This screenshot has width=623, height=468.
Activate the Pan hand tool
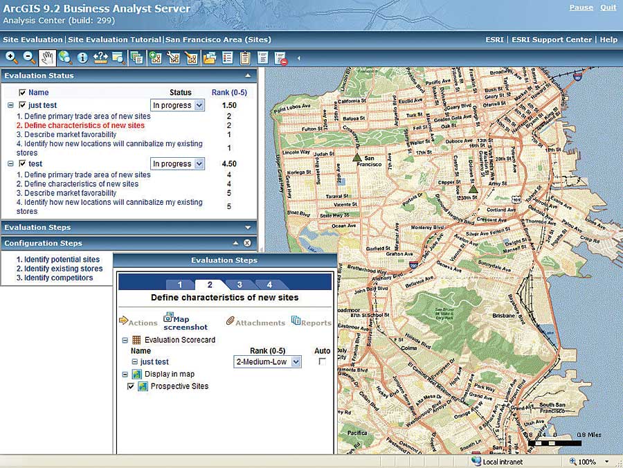coord(47,57)
